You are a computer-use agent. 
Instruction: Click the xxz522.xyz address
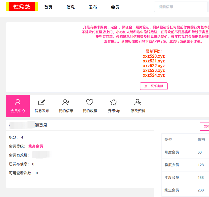(154, 66)
